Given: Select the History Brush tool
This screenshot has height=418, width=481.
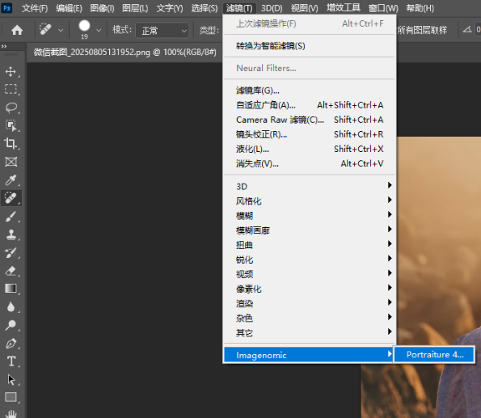Looking at the screenshot, I should pyautogui.click(x=11, y=253).
